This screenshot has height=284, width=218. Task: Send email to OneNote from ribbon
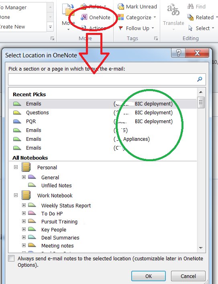96,17
